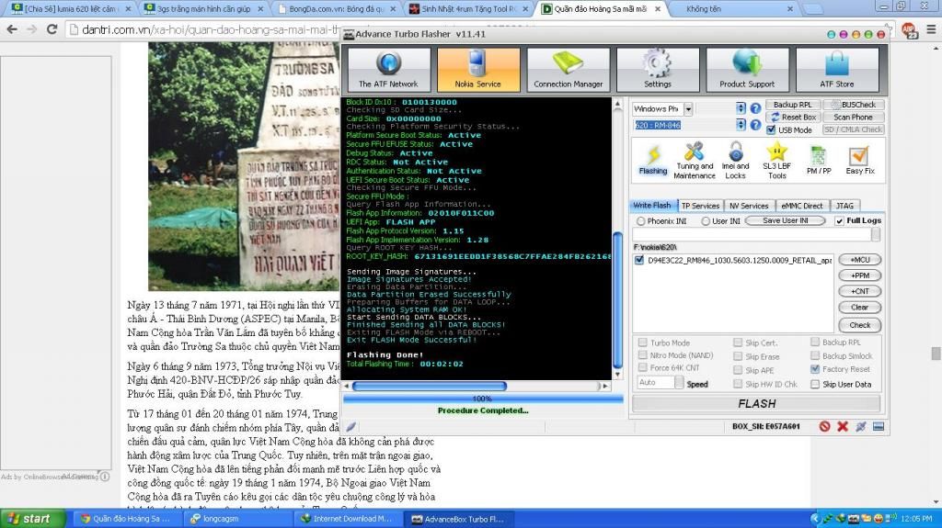The image size is (942, 528).
Task: Open the Chrome menu button
Action: (x=931, y=28)
